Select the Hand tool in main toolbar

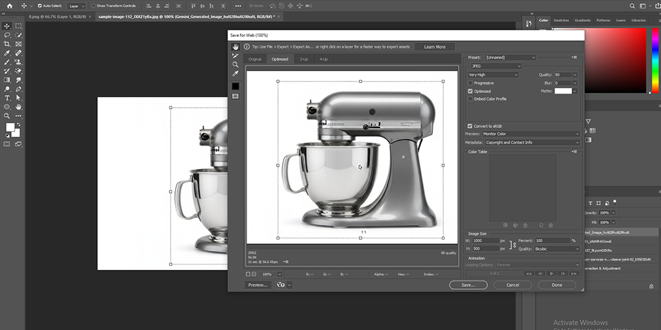(18, 107)
